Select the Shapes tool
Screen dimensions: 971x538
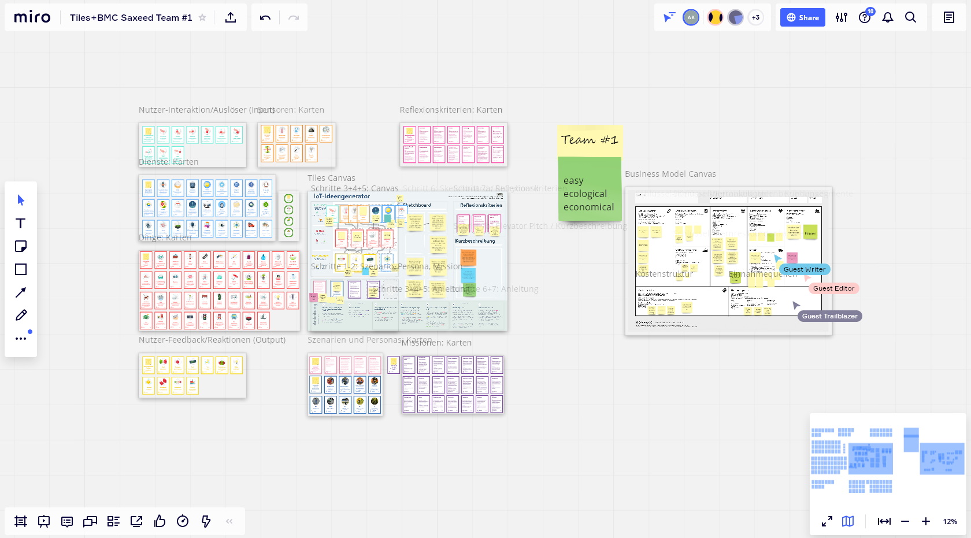pos(20,269)
